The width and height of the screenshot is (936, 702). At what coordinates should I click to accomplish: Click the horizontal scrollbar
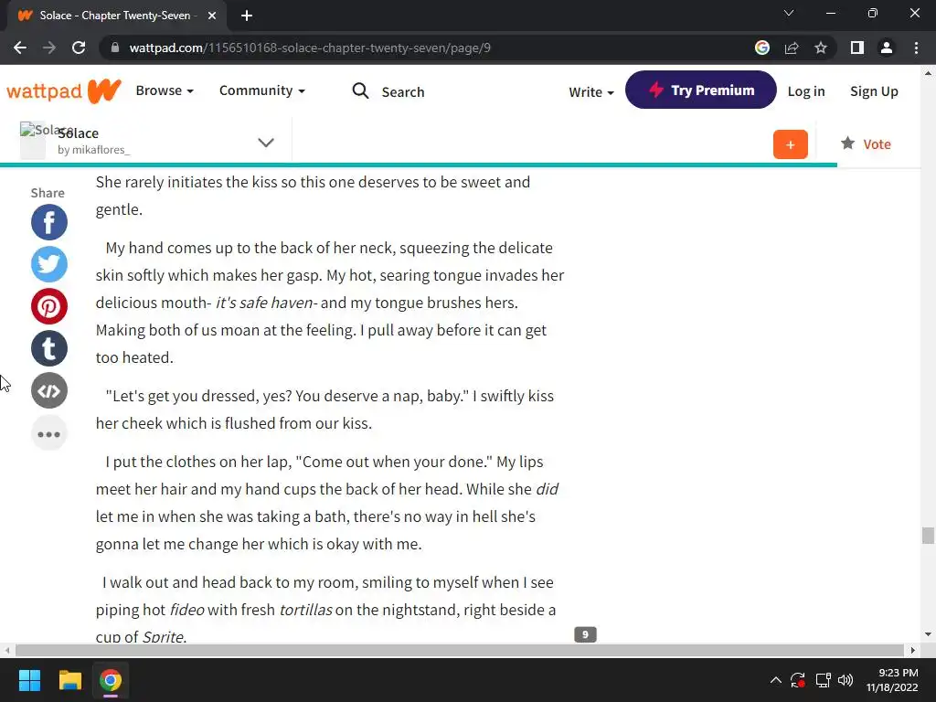point(459,650)
